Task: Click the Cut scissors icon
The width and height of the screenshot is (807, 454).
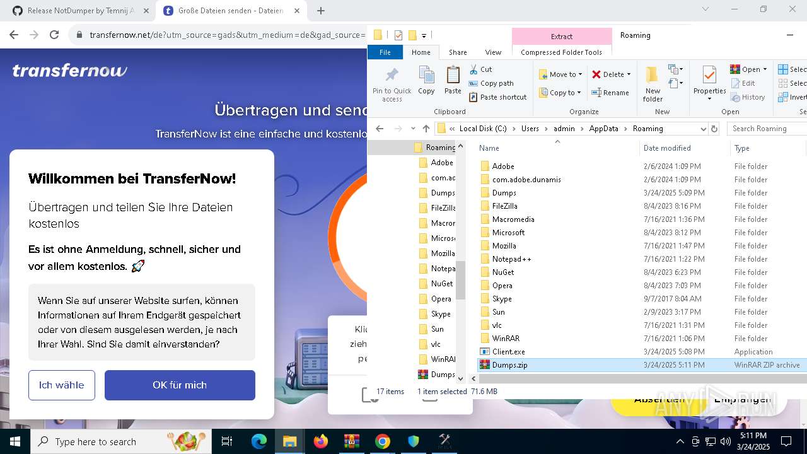Action: pyautogui.click(x=473, y=69)
